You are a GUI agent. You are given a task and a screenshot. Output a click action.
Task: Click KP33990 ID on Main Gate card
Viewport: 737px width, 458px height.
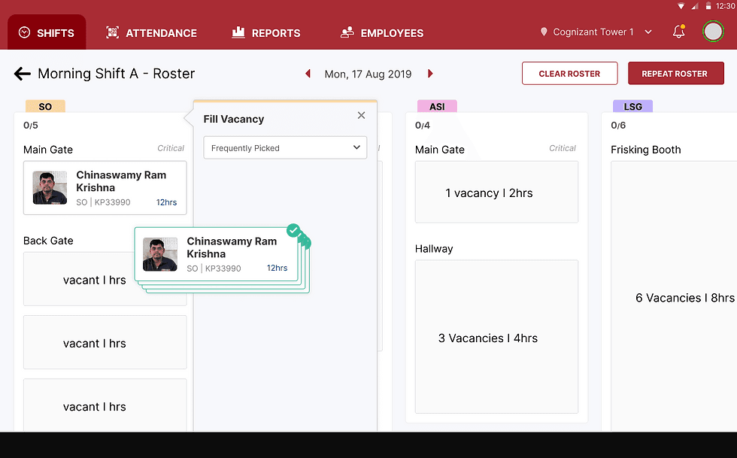[x=112, y=202]
